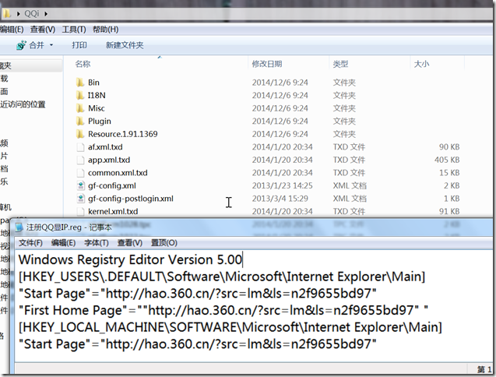
Task: Select the I18N folder icon
Action: (x=80, y=95)
